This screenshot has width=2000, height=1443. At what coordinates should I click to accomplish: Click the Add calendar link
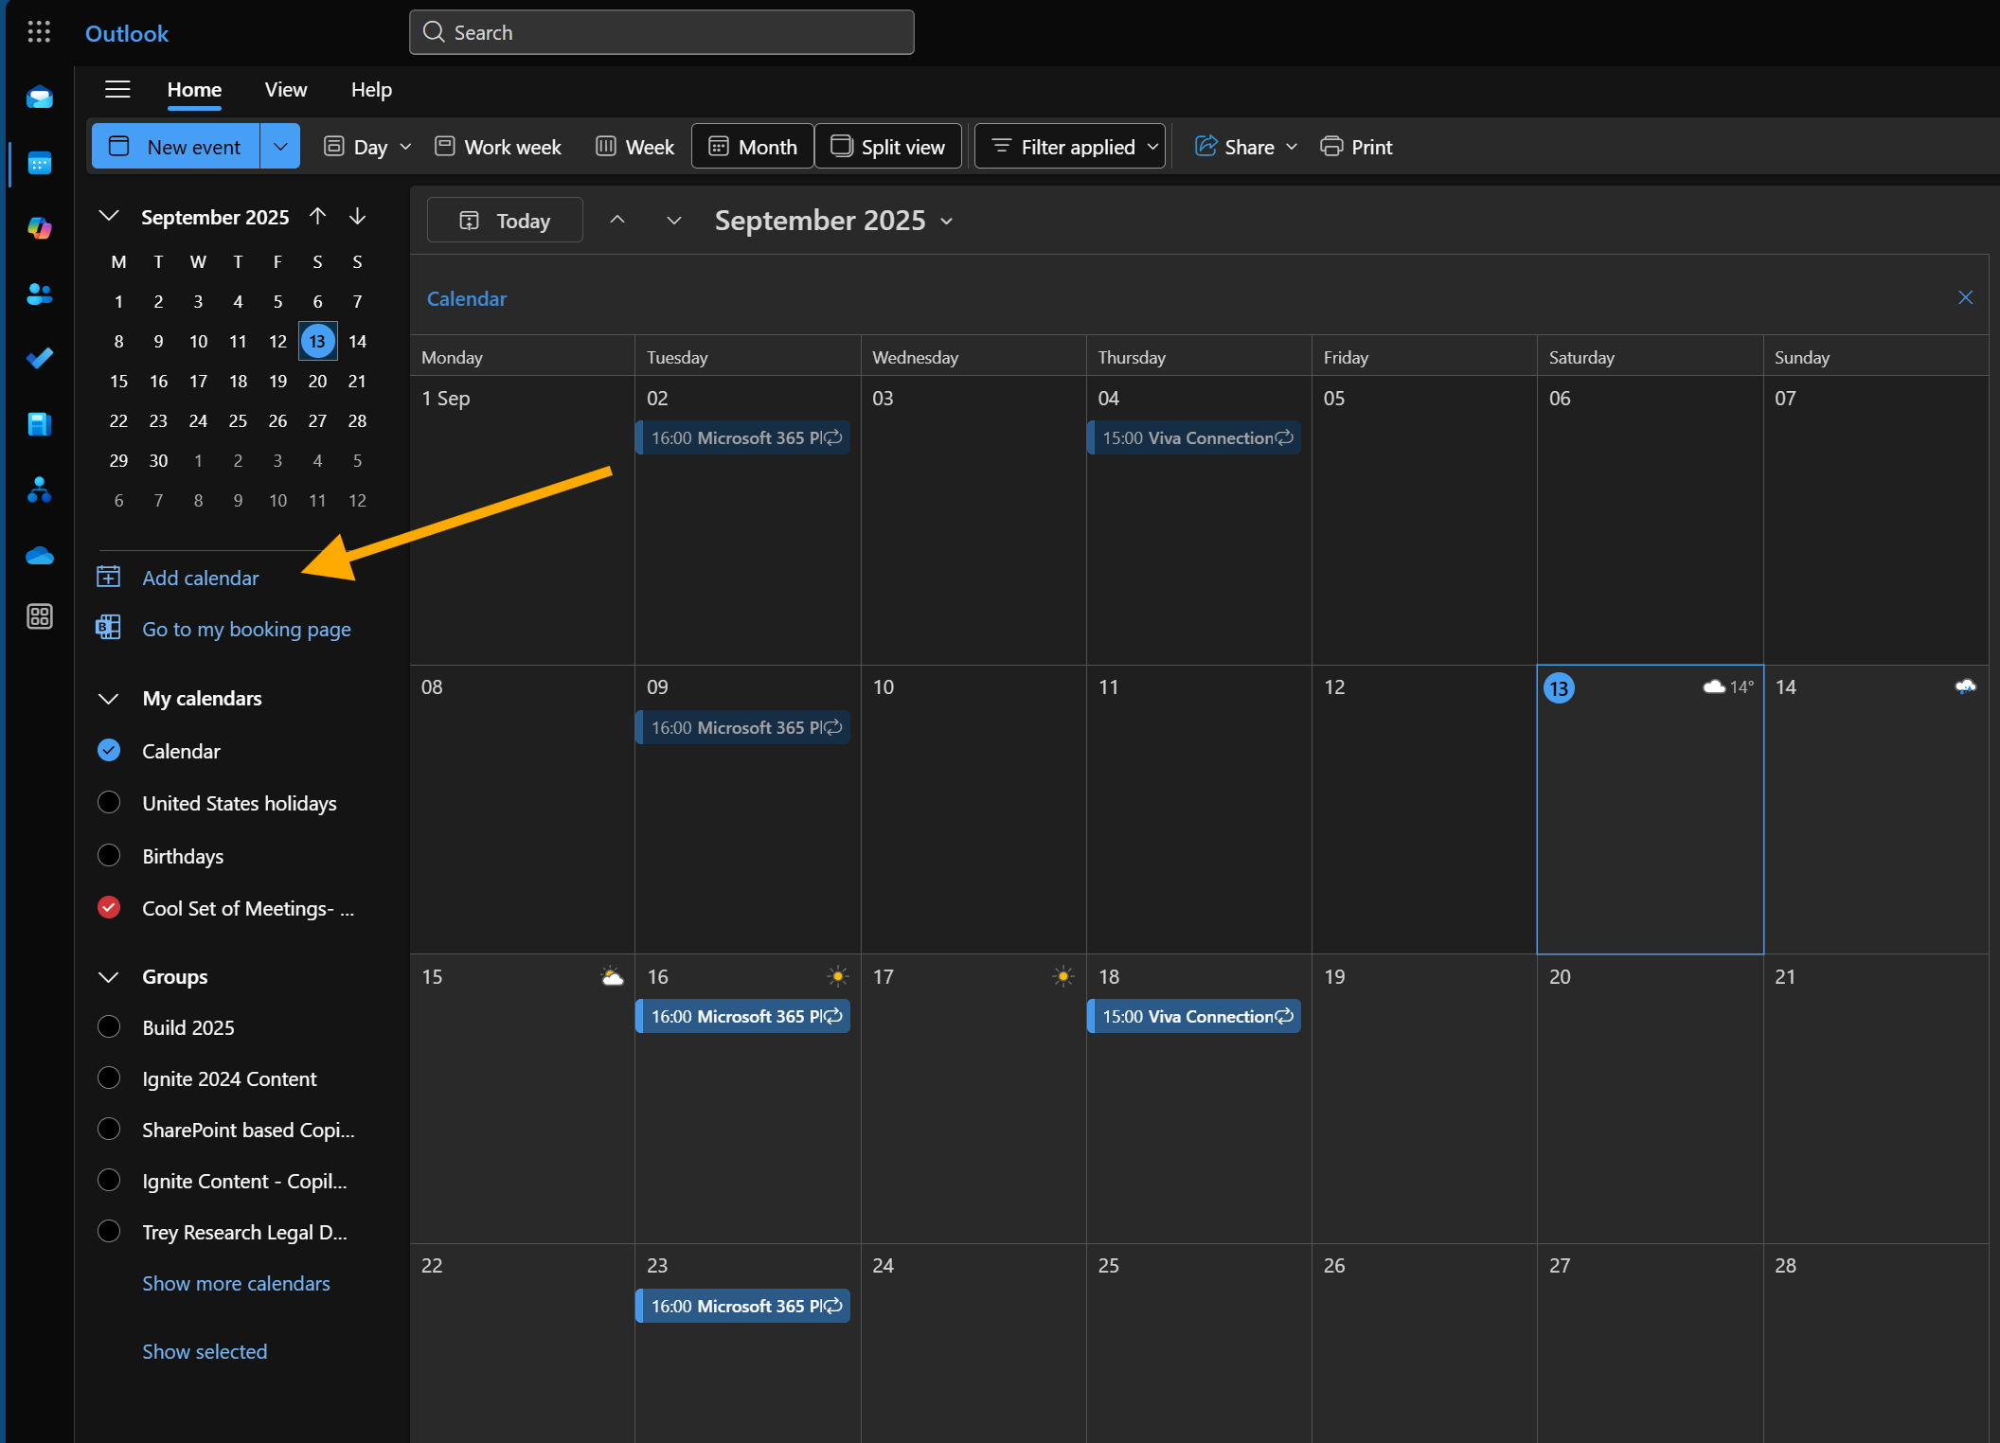tap(200, 578)
